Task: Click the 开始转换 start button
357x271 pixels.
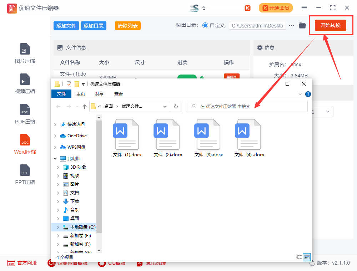Action: (x=330, y=25)
